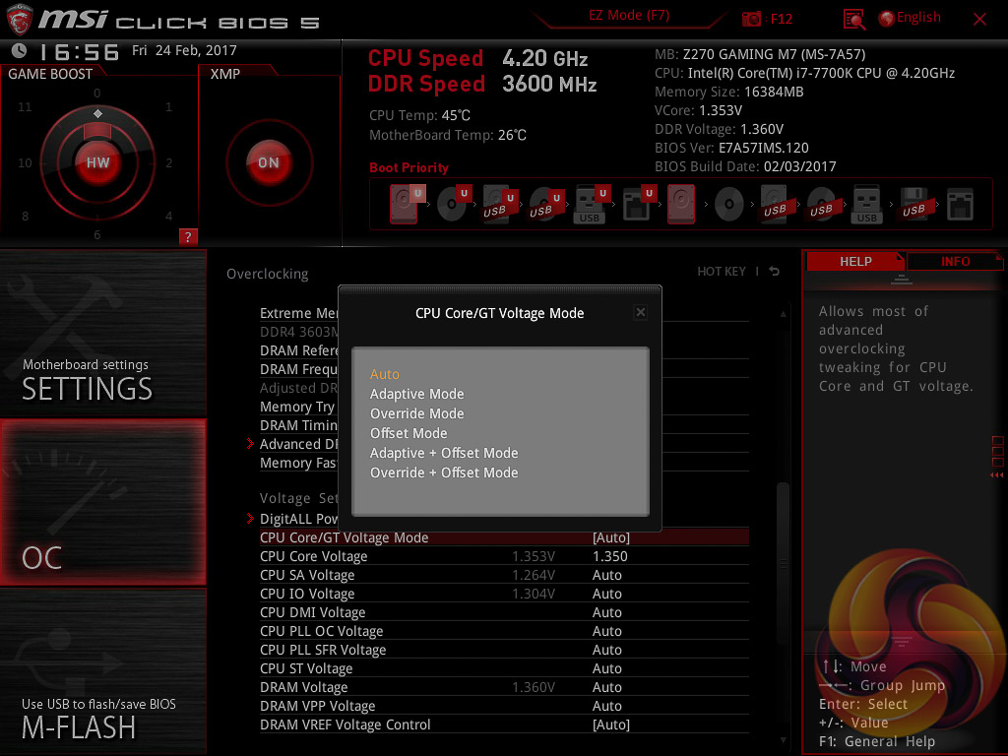Toggle the Game Boost HW knob

(97, 162)
